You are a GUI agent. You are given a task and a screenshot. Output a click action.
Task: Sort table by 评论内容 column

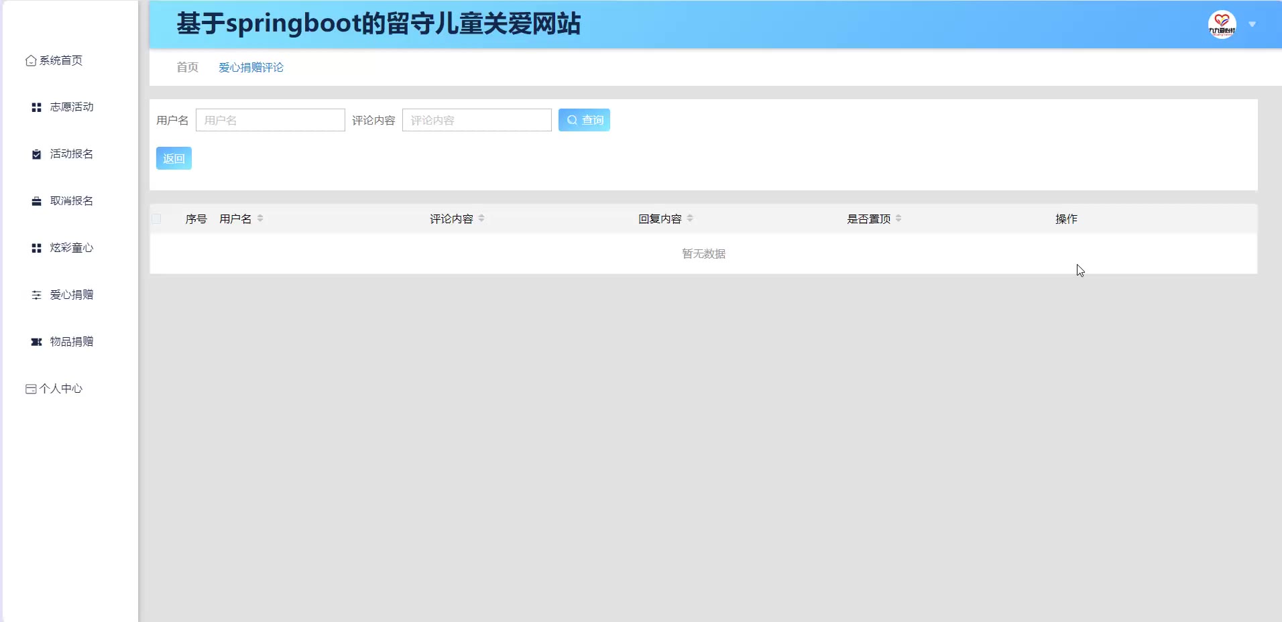click(x=481, y=219)
